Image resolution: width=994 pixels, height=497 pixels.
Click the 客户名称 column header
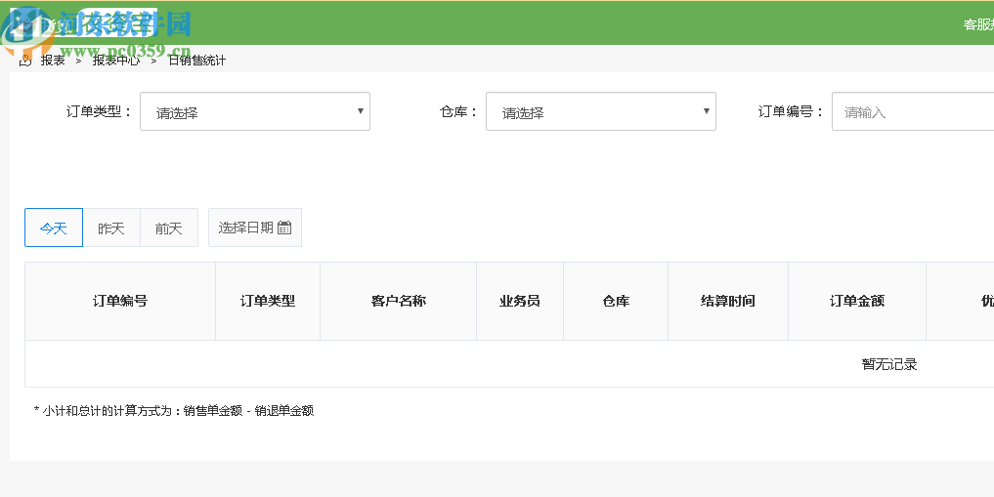[x=399, y=302]
